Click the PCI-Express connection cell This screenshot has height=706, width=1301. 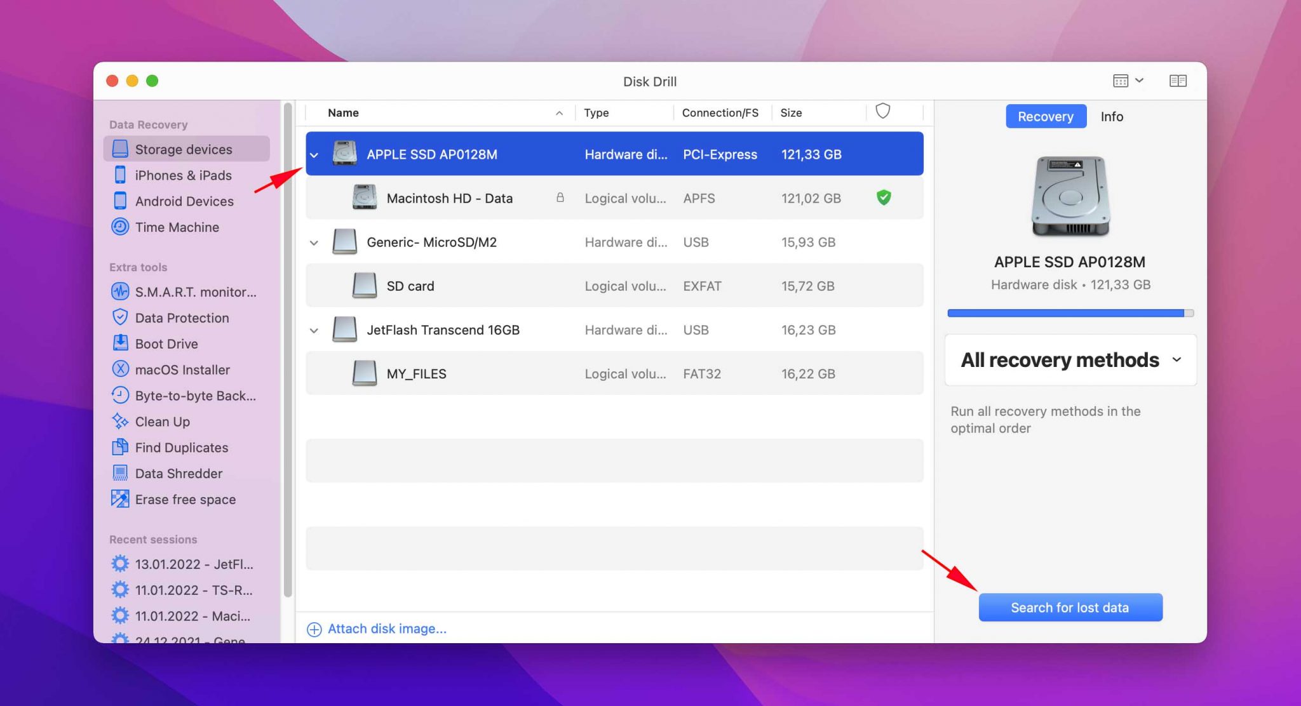(x=720, y=154)
